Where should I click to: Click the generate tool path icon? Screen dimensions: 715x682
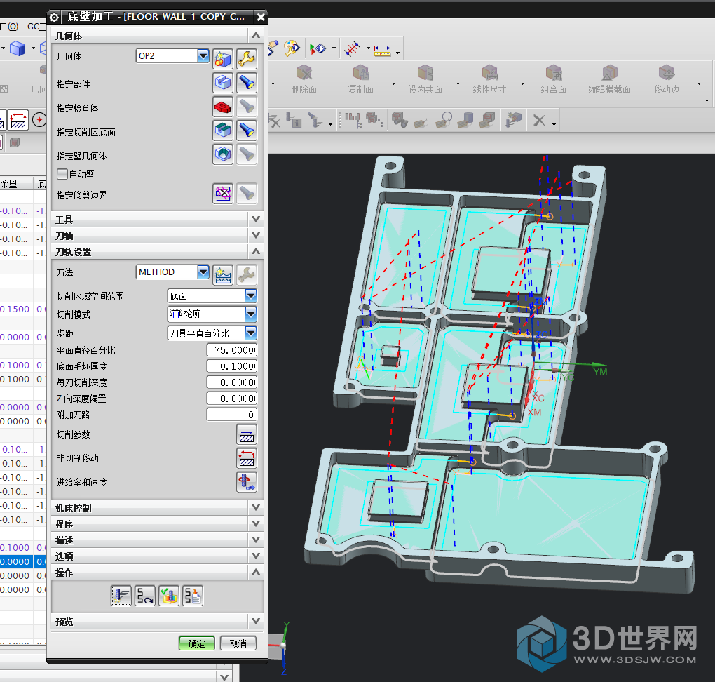(x=121, y=596)
